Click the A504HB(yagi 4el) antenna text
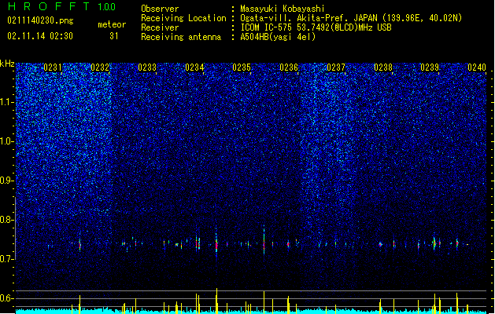Viewport: 495px width, 314px height. tap(278, 37)
